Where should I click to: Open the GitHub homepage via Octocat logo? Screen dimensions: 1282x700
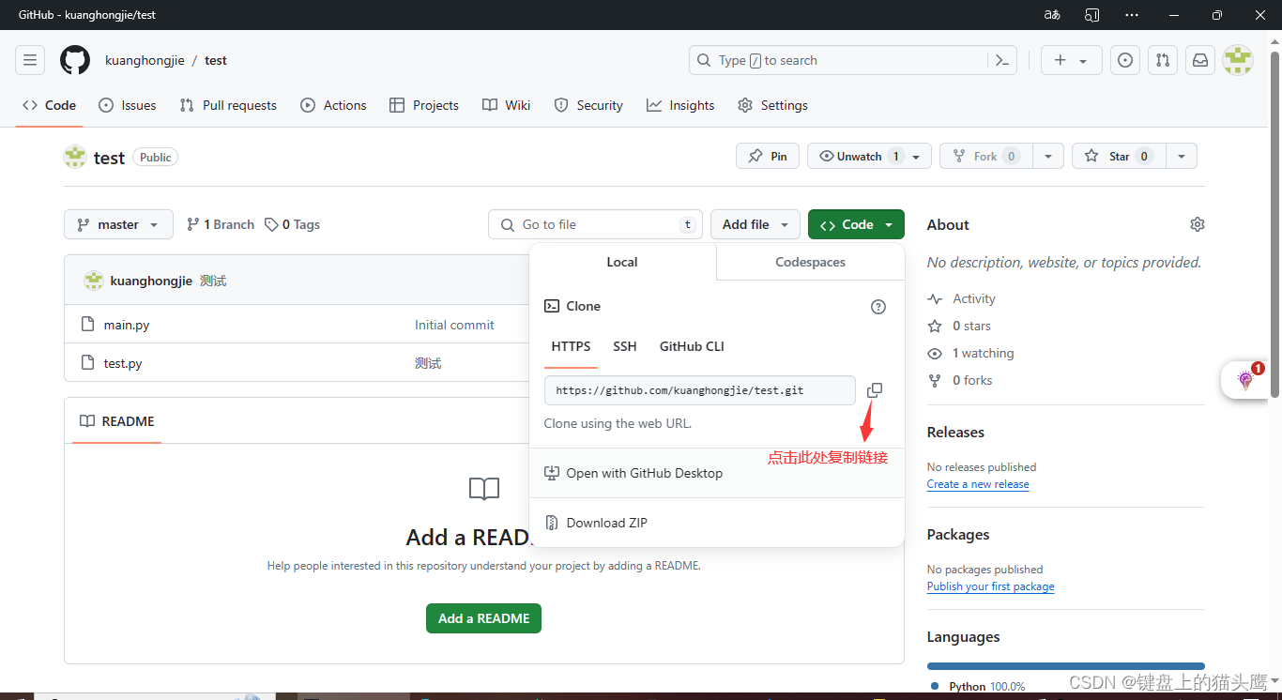pyautogui.click(x=74, y=59)
